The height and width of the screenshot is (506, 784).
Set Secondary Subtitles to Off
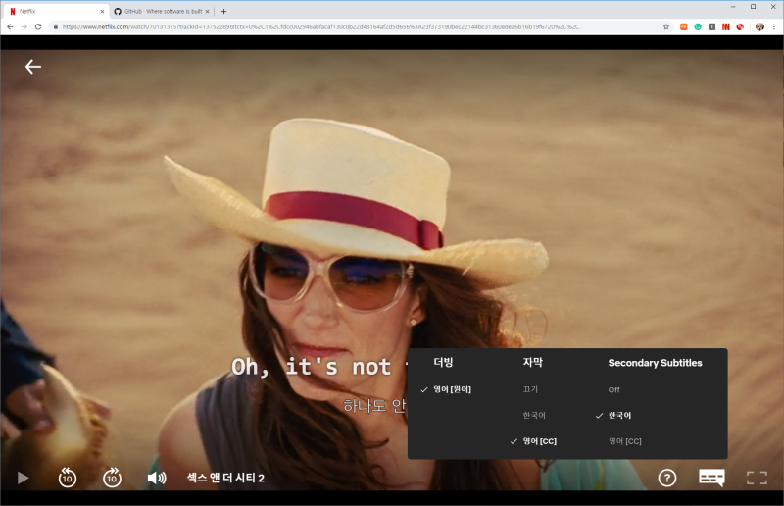click(614, 390)
